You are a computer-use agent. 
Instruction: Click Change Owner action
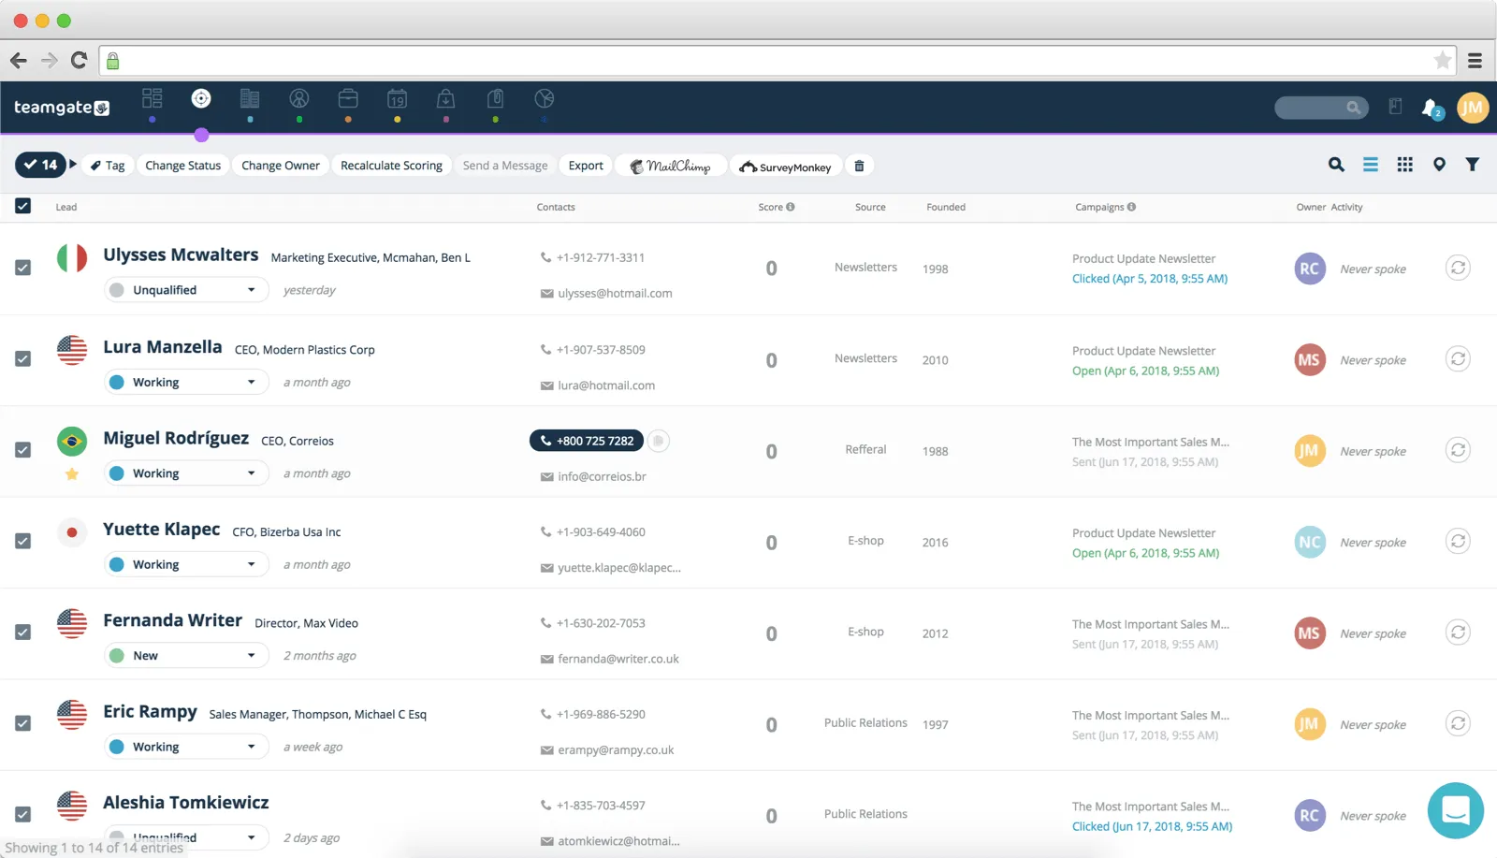point(281,166)
